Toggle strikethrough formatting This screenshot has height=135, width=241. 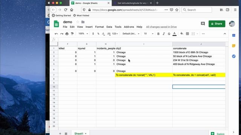coord(169,34)
